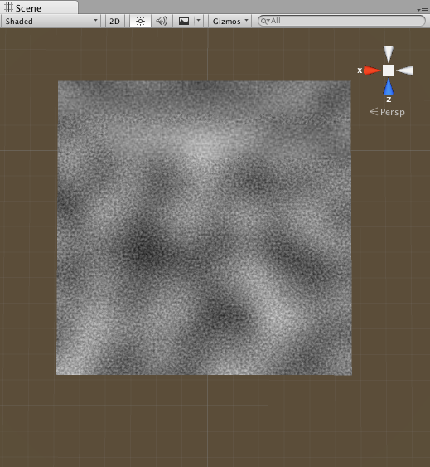Toggle image effects picture icon
Image resolution: width=430 pixels, height=467 pixels.
click(184, 21)
